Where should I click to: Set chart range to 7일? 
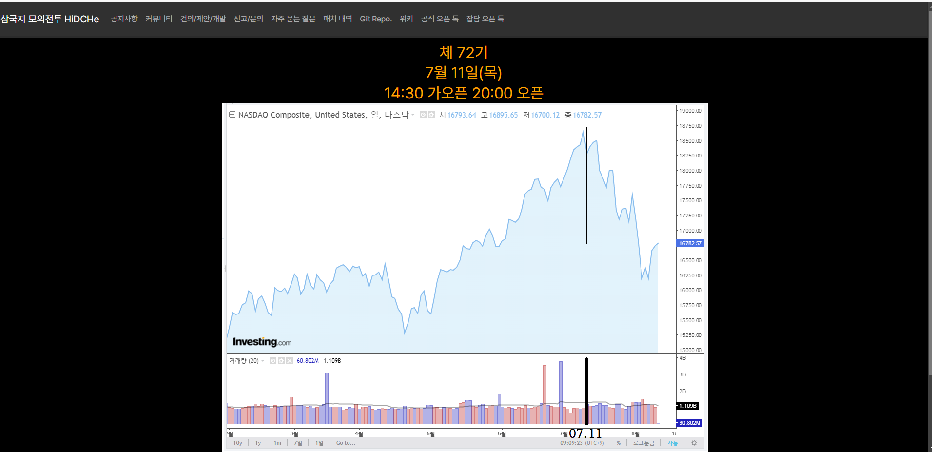coord(298,443)
